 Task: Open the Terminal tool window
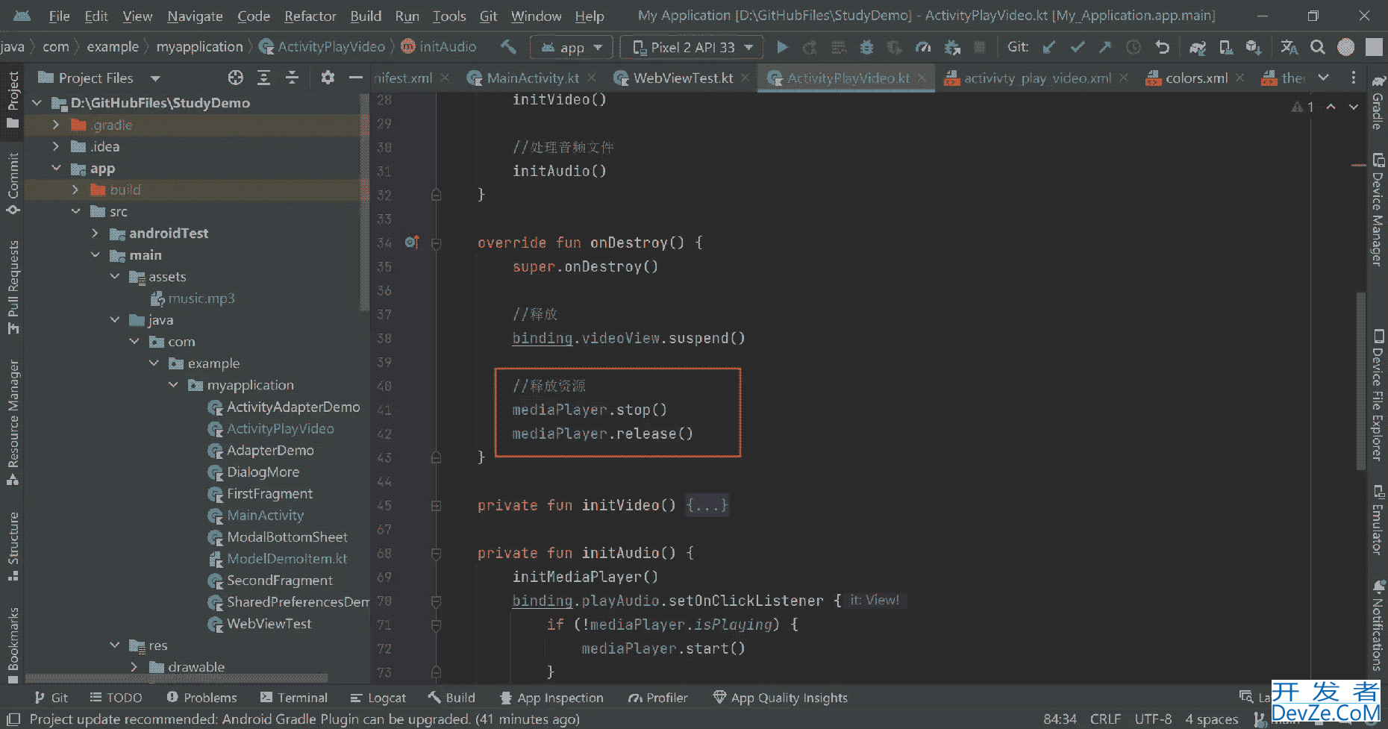pos(294,698)
